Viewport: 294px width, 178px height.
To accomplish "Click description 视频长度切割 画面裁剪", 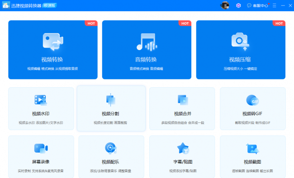I will (x=110, y=123).
